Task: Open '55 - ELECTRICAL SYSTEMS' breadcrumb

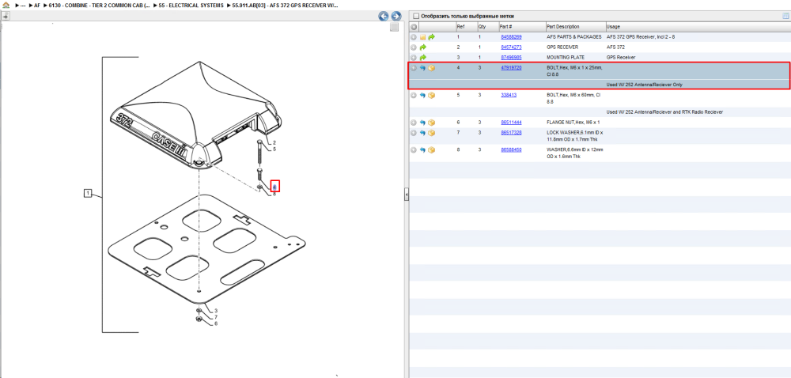Action: click(191, 5)
